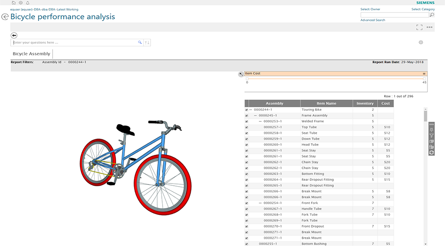Viewport: 445px width, 250px height.
Task: Toggle the Head Tube row checkbox
Action: click(246, 145)
